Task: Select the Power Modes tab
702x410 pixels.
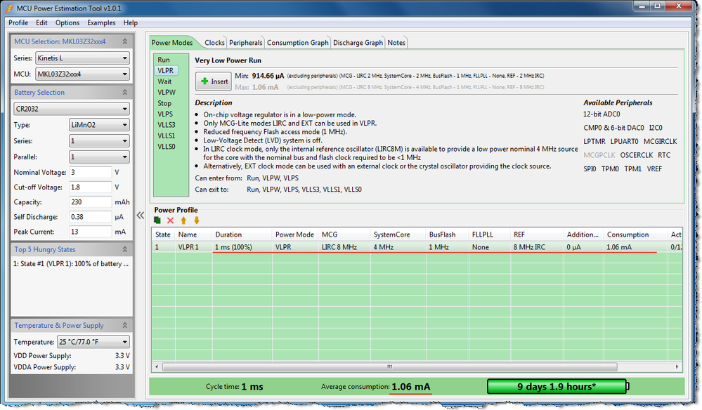Action: click(172, 43)
